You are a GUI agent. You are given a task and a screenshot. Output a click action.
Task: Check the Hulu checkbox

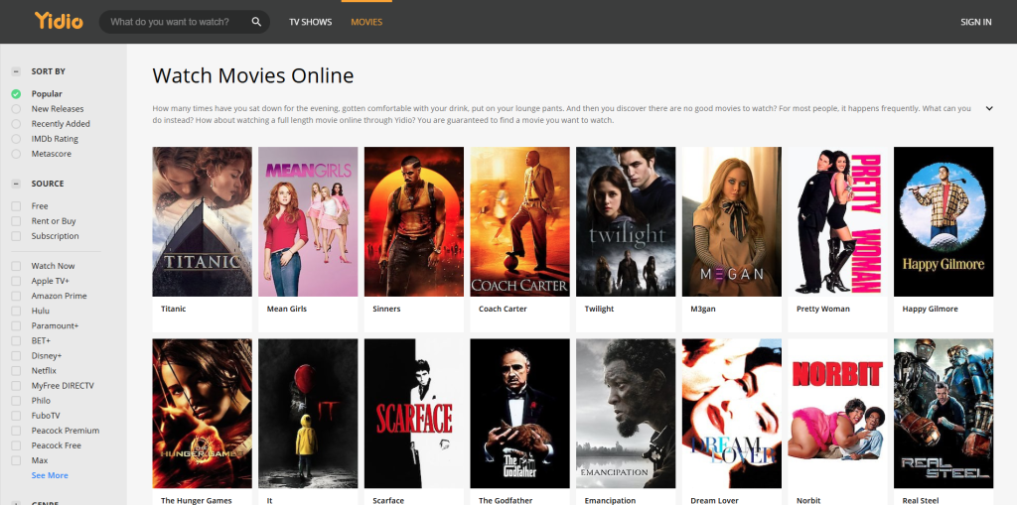(x=16, y=311)
